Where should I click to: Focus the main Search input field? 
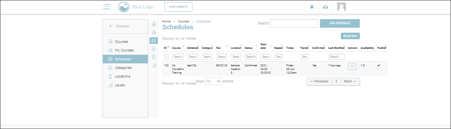coord(294,23)
